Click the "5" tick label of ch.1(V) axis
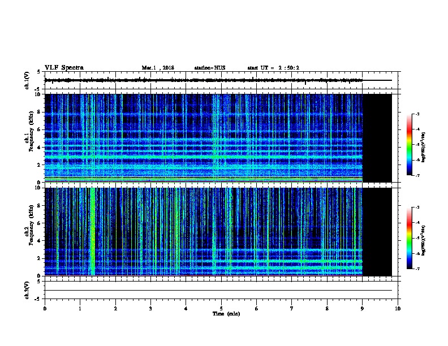448x346 pixels. pyautogui.click(x=39, y=72)
